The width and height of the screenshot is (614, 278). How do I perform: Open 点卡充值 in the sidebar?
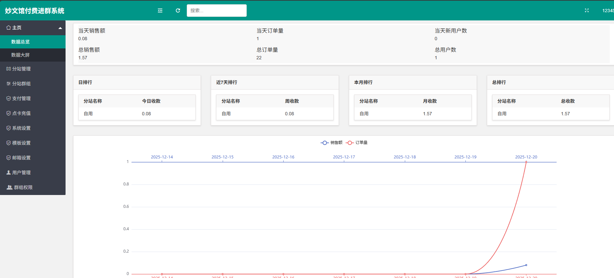coord(21,113)
